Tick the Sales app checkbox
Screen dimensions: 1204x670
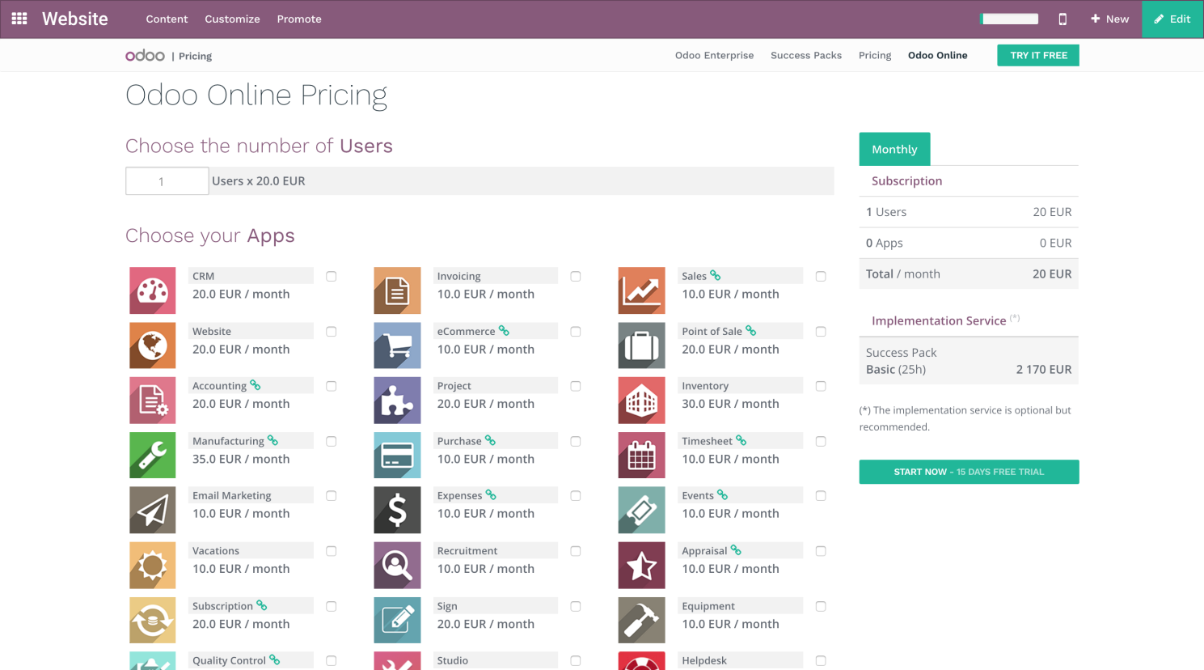pyautogui.click(x=821, y=276)
